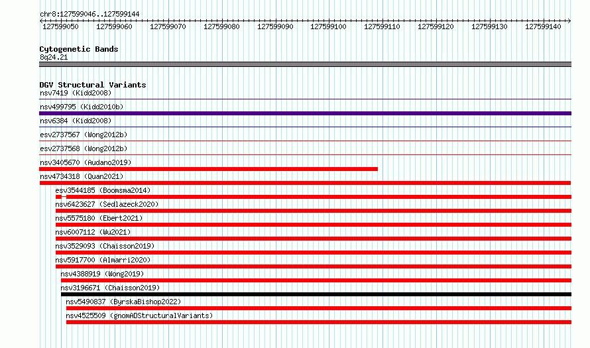Select ruler position 127599120
Image resolution: width=590 pixels, height=348 pixels.
coord(436,27)
